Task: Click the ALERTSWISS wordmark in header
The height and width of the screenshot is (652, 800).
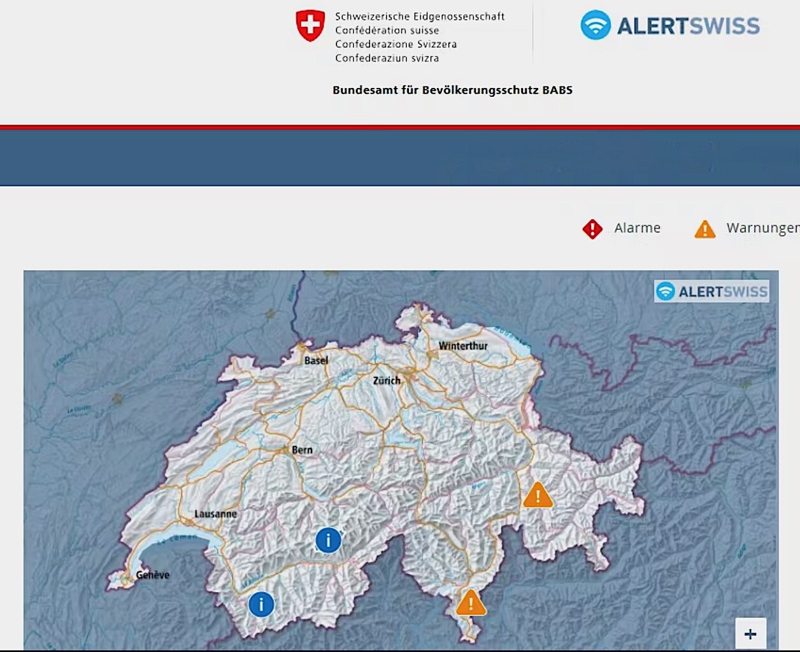Action: point(689,26)
